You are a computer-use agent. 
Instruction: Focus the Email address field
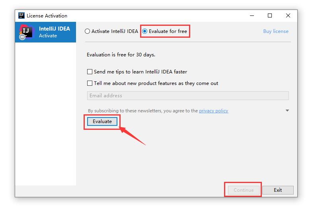(x=188, y=96)
